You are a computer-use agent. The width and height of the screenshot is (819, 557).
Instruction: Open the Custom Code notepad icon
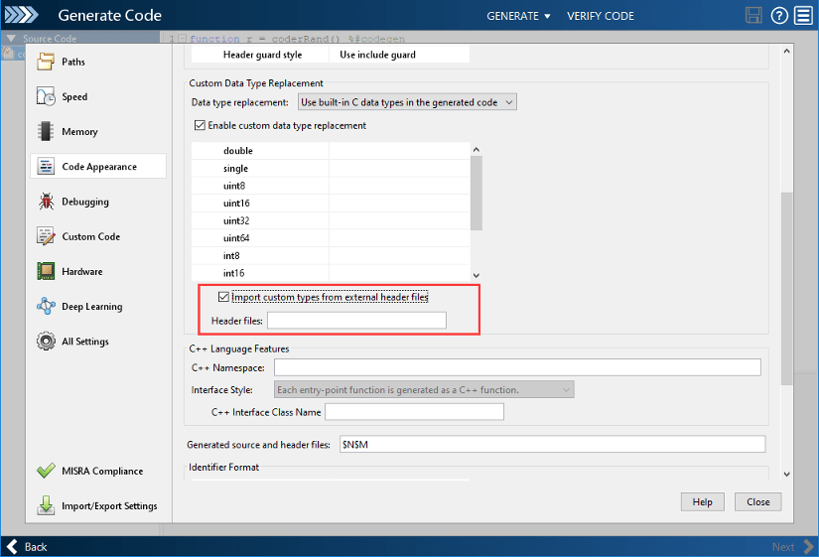46,236
